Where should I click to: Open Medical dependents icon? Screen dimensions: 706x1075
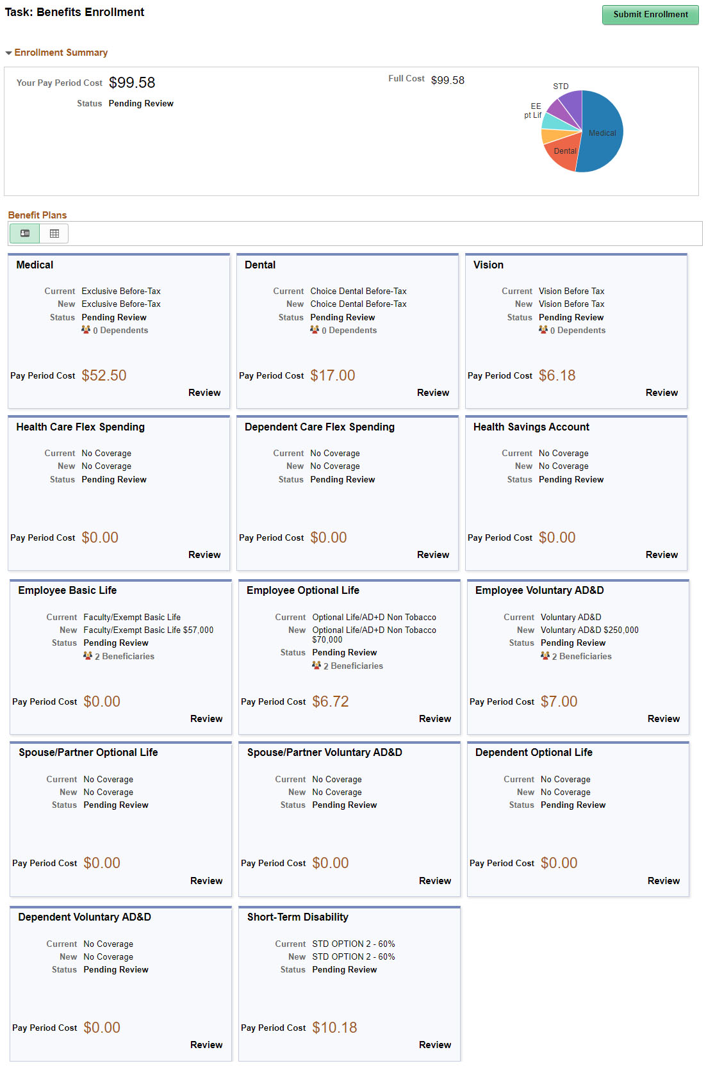pyautogui.click(x=86, y=330)
